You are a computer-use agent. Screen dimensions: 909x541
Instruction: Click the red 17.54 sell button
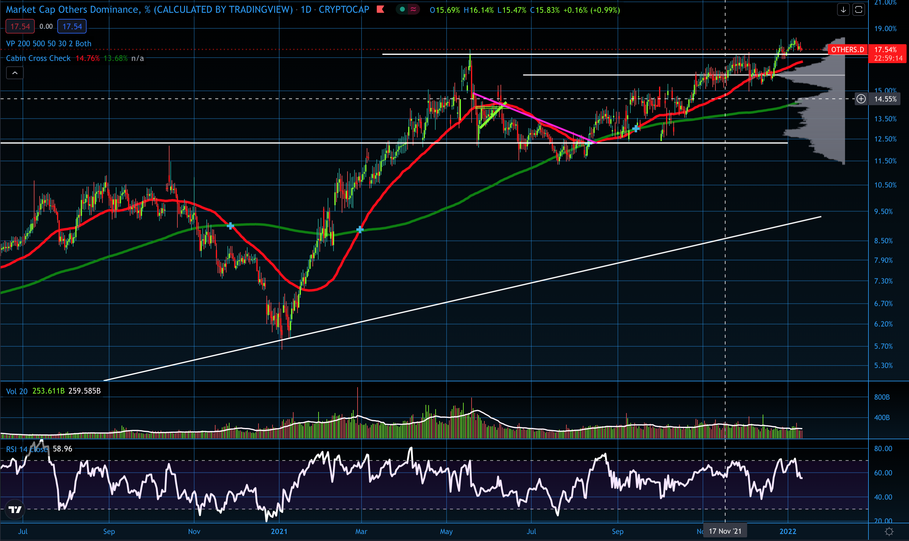pyautogui.click(x=20, y=26)
